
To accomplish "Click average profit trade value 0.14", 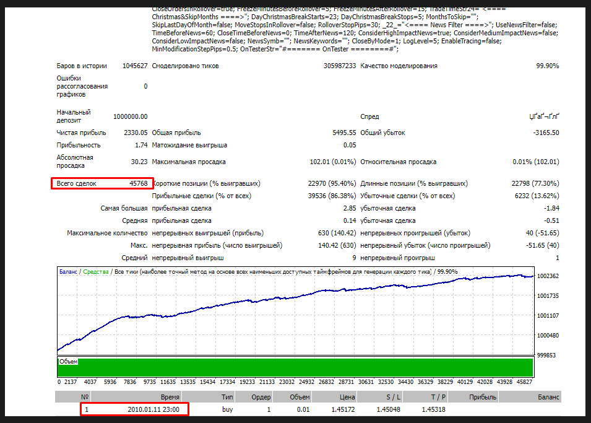I will [350, 220].
